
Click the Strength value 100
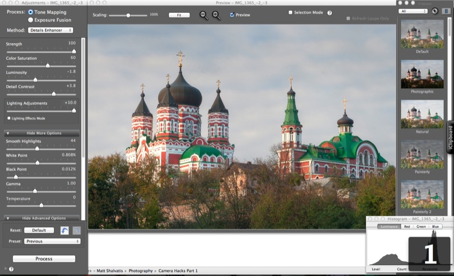(72, 43)
